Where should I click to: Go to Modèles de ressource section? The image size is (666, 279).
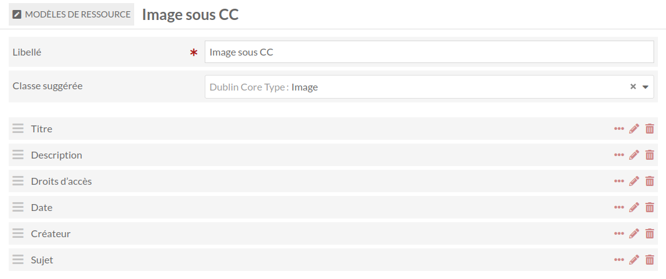coord(71,14)
